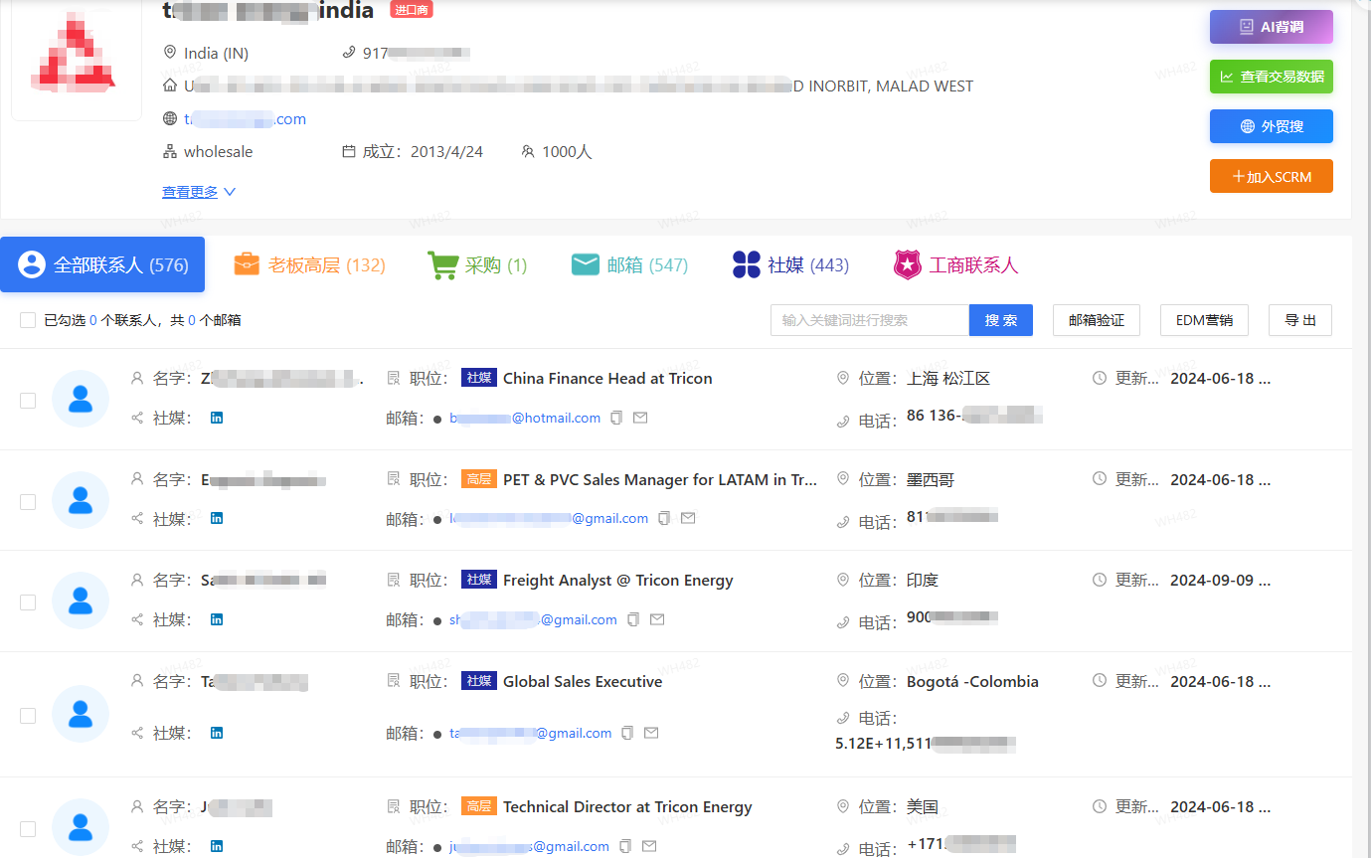1371x859 pixels.
Task: Copy email of Global Sales Executive contact
Action: tap(627, 733)
